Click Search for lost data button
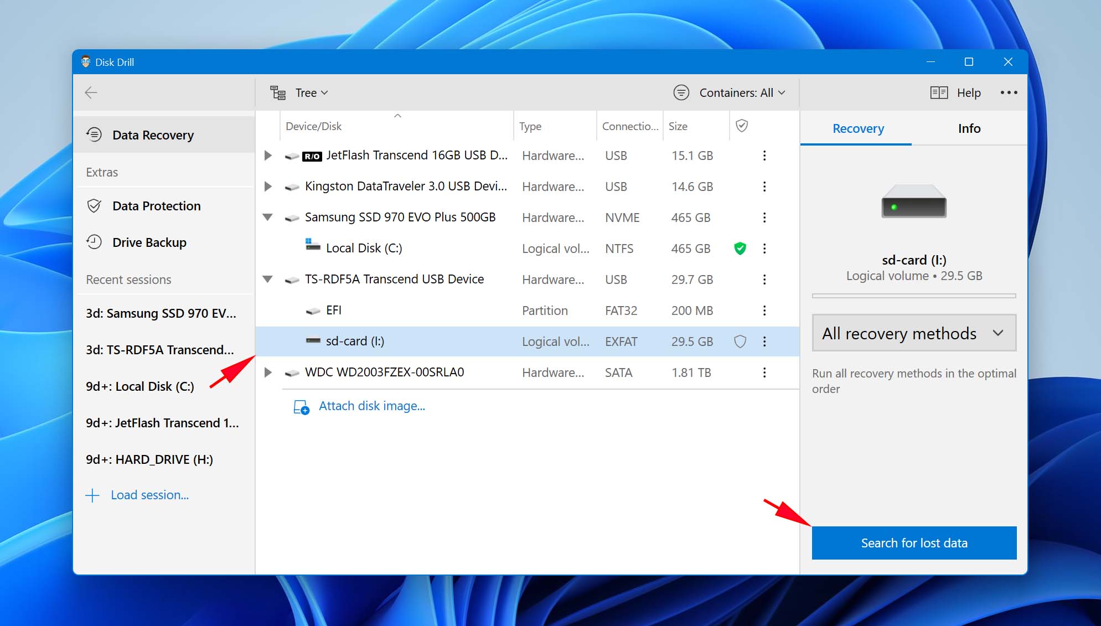Image resolution: width=1101 pixels, height=626 pixels. point(914,543)
